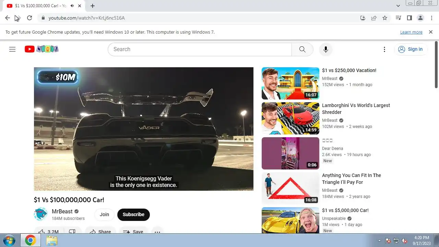439x247 pixels.
Task: Click Unspeakable channel name
Action: [334, 219]
